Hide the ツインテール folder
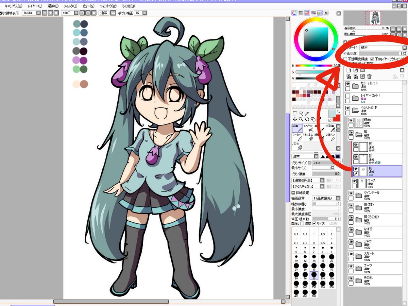 point(351,193)
